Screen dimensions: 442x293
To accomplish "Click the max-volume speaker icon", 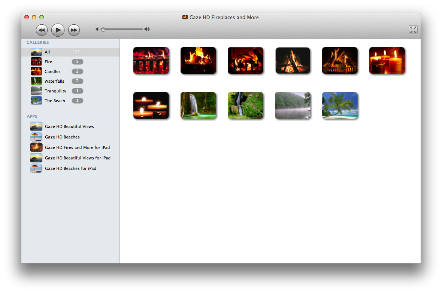I will pos(147,29).
